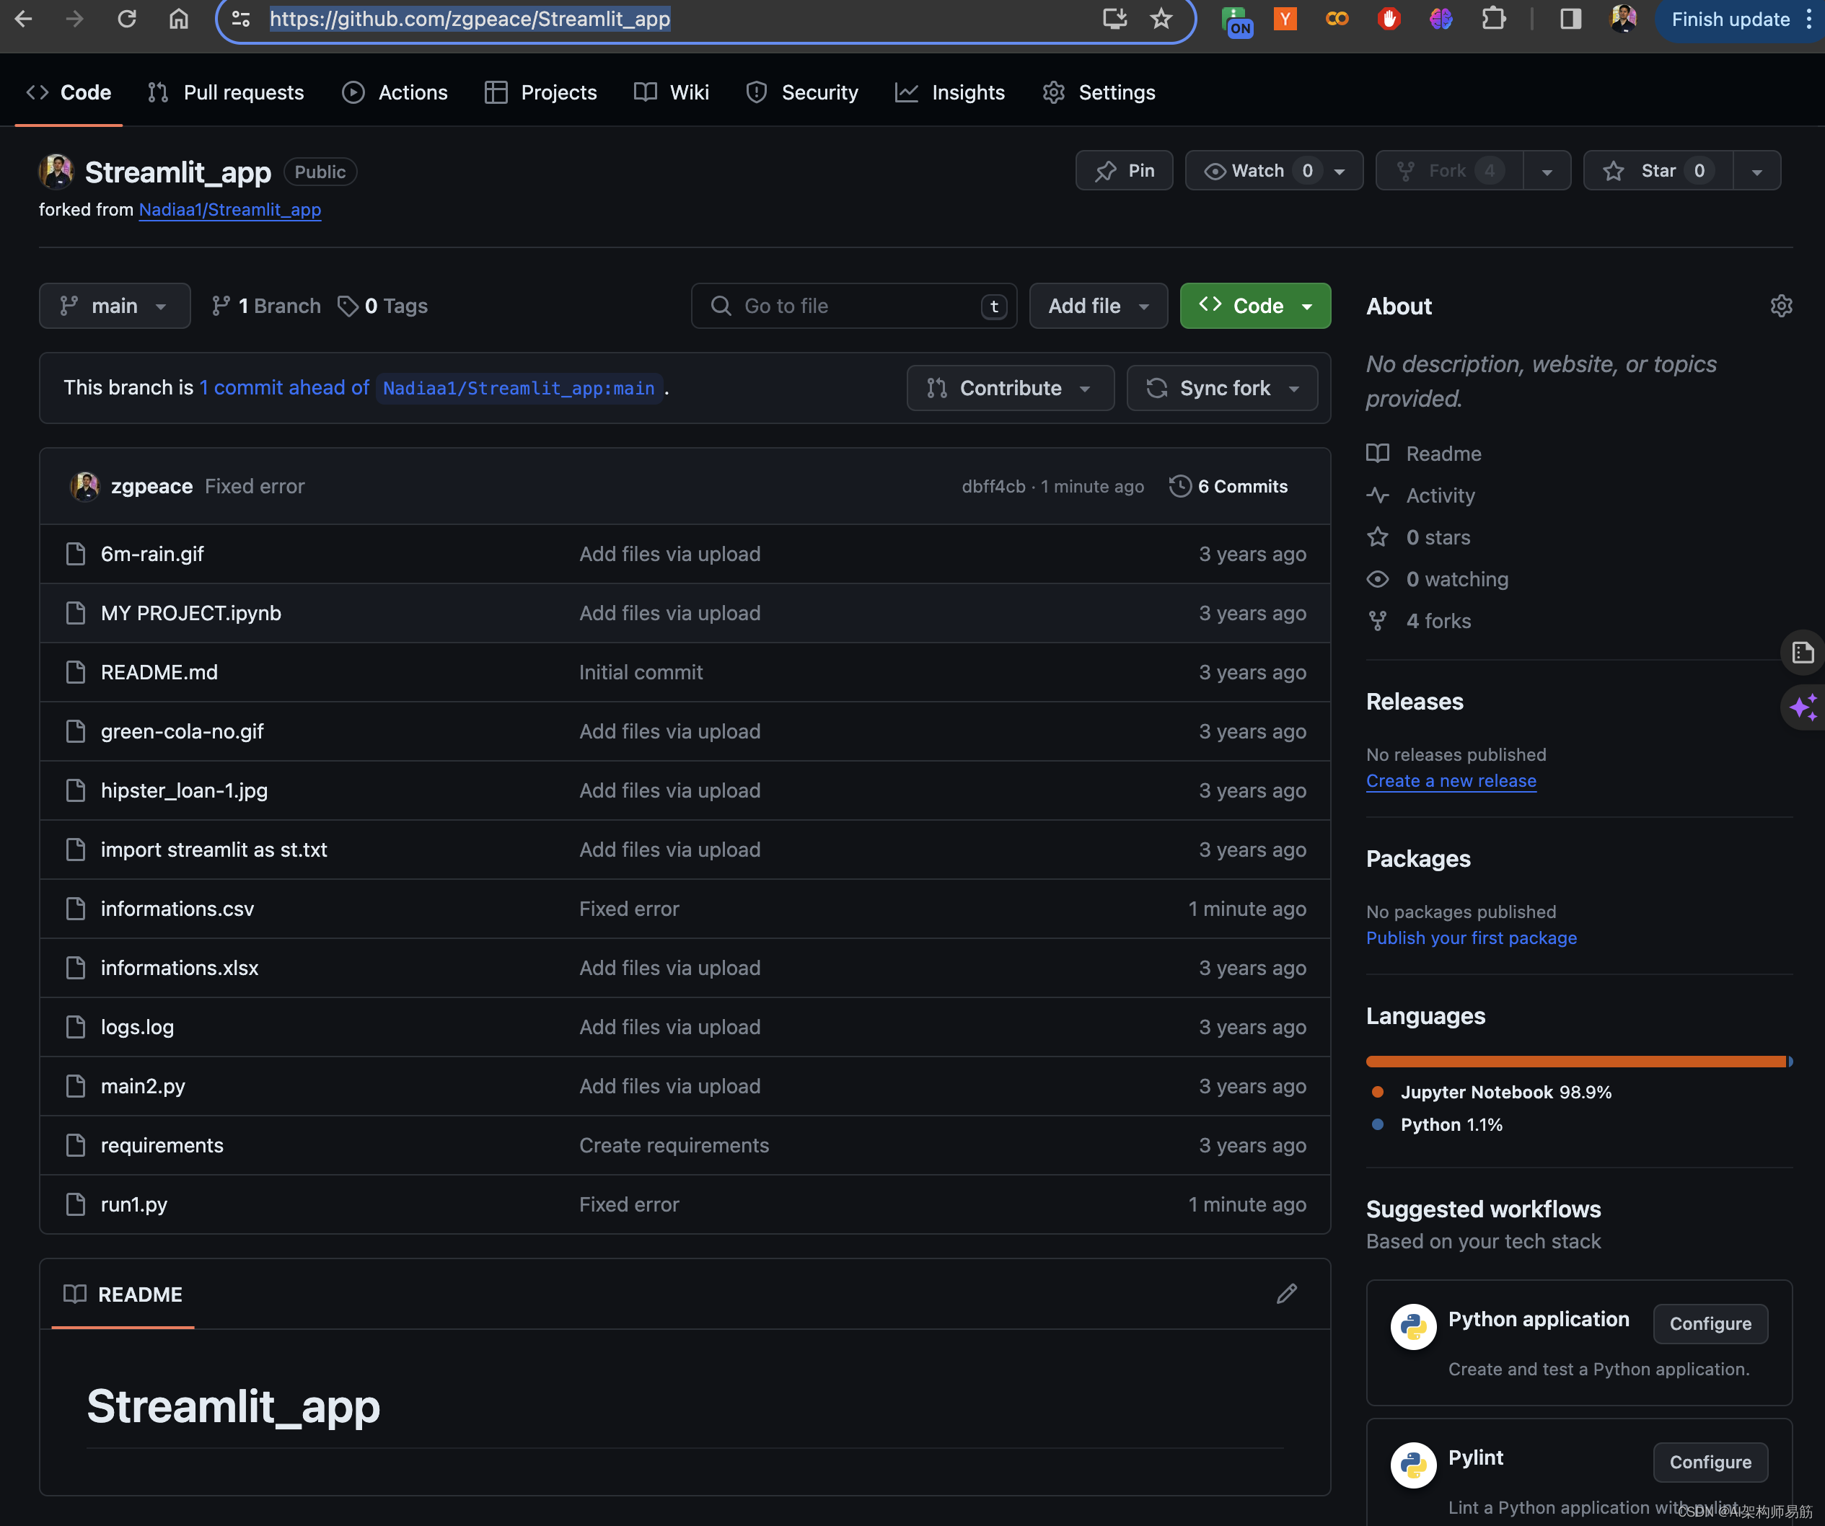Open the Add file dropdown

tap(1099, 306)
